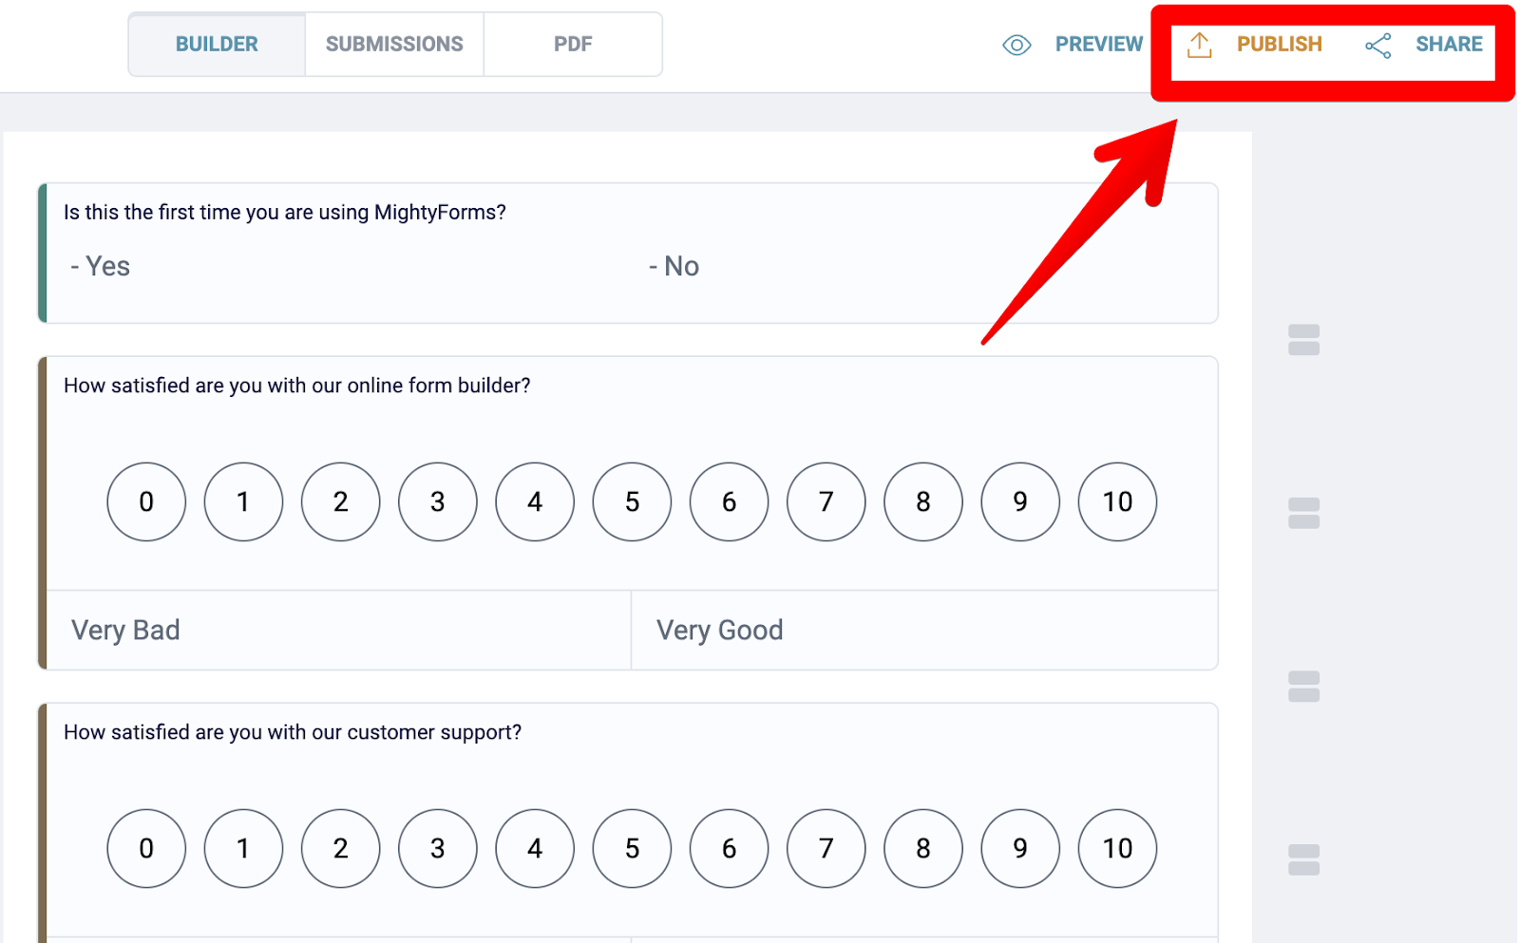Viewport: 1520px width, 943px height.
Task: Click the customer support question text
Action: tap(292, 732)
